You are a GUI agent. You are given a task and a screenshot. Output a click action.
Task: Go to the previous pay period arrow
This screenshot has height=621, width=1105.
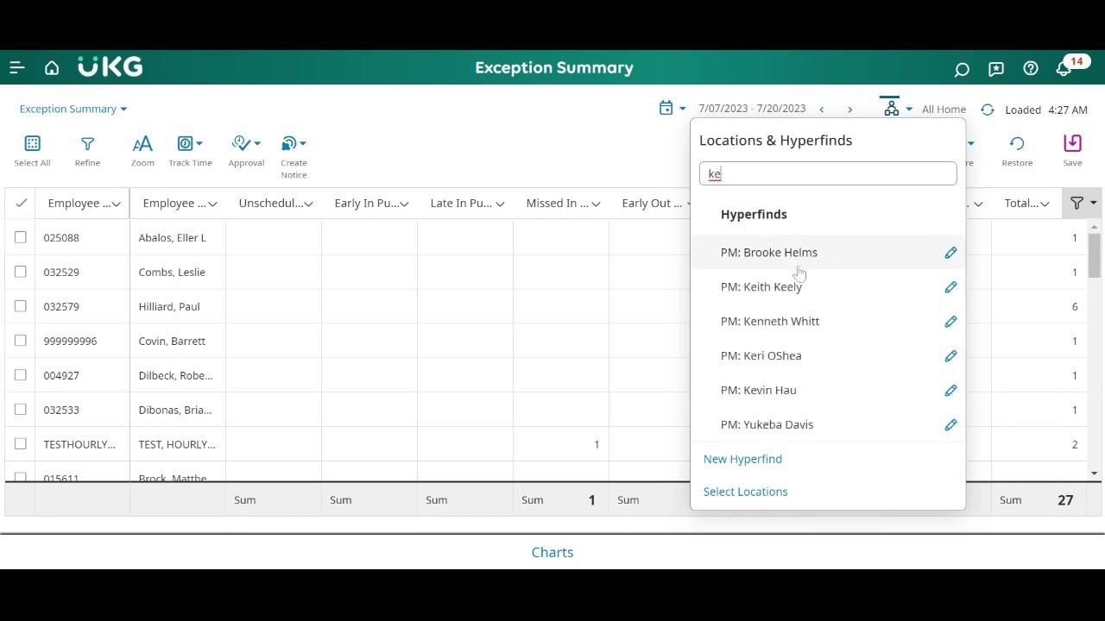tap(821, 110)
